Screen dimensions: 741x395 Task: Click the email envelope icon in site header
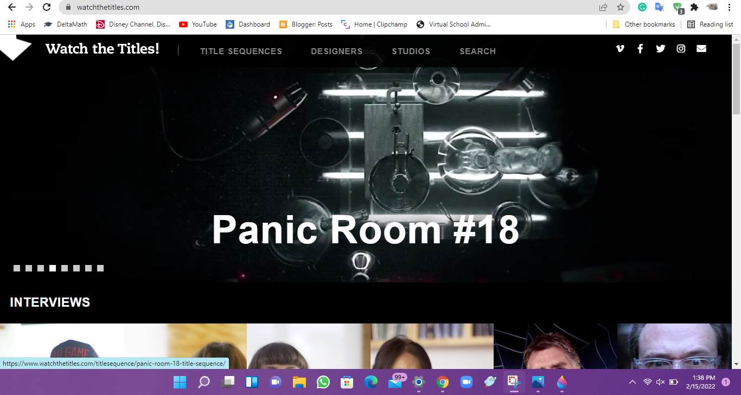701,49
